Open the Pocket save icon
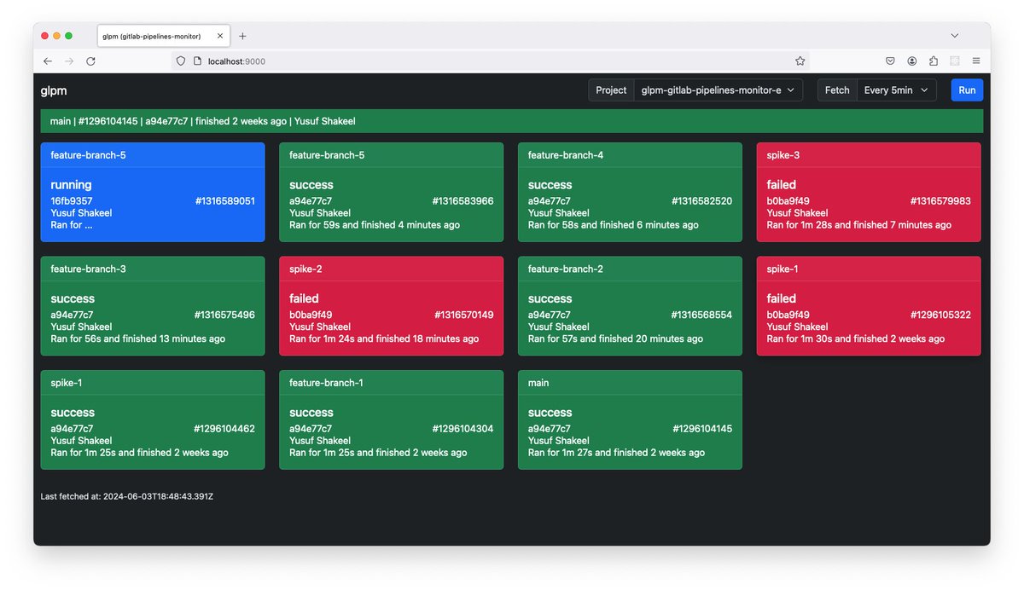This screenshot has width=1024, height=590. (890, 61)
